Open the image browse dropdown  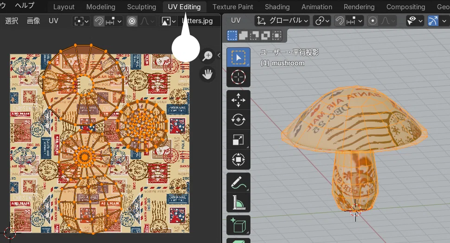click(168, 21)
